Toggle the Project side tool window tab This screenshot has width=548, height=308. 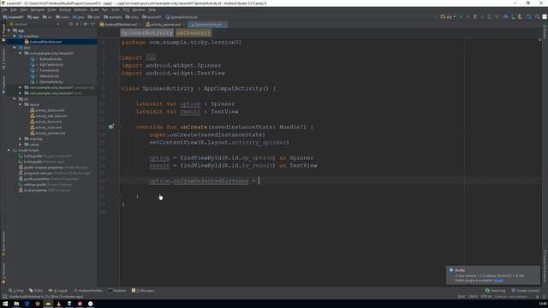(3, 33)
